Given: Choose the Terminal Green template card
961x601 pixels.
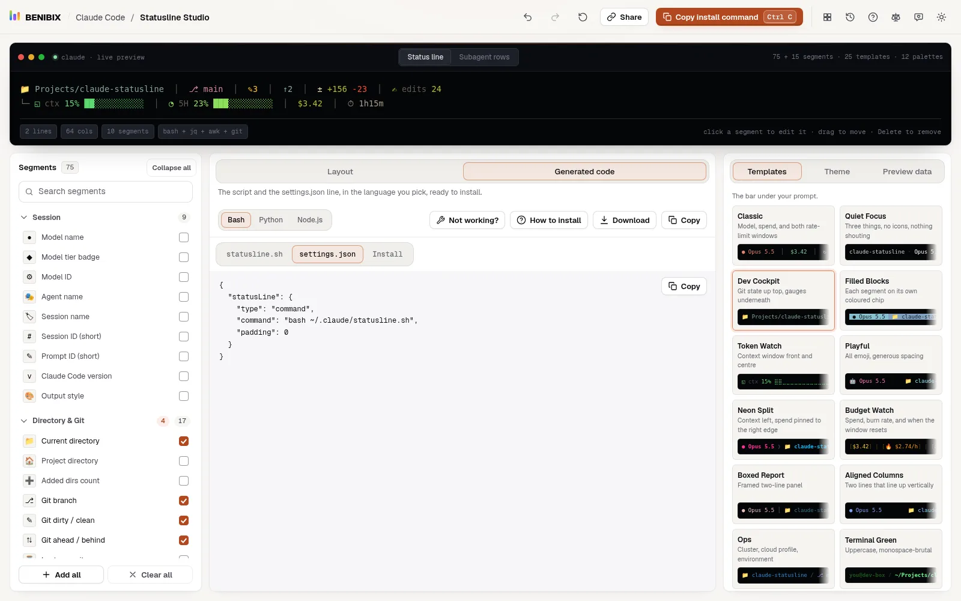Looking at the screenshot, I should [891, 560].
